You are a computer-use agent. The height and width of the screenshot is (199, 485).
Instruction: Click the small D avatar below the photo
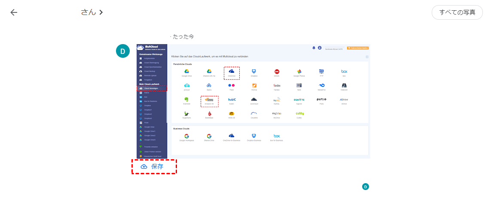tap(366, 187)
